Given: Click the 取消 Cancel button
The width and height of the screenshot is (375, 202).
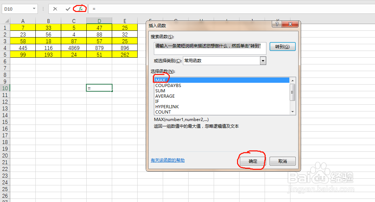Looking at the screenshot, I should click(x=282, y=161).
